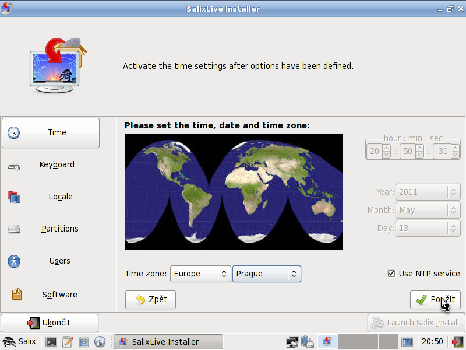This screenshot has height=350, width=466.
Task: Click the Zpět back button
Action: [x=150, y=300]
